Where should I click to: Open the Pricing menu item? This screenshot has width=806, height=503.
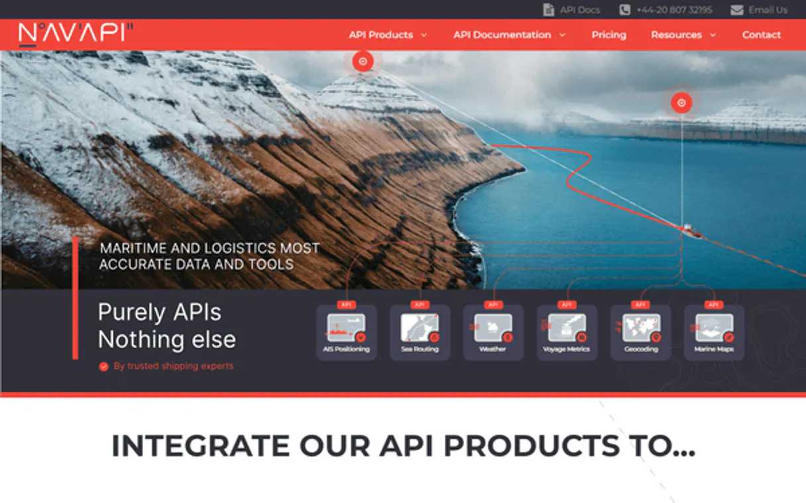(608, 35)
